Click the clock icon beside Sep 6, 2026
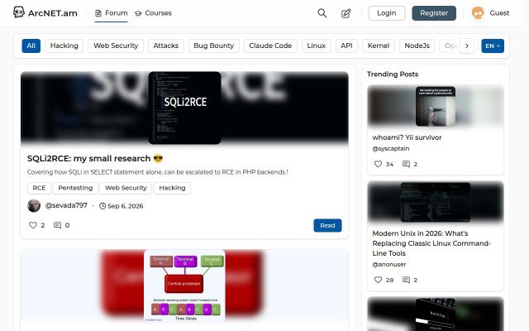The width and height of the screenshot is (529, 331). [x=102, y=206]
